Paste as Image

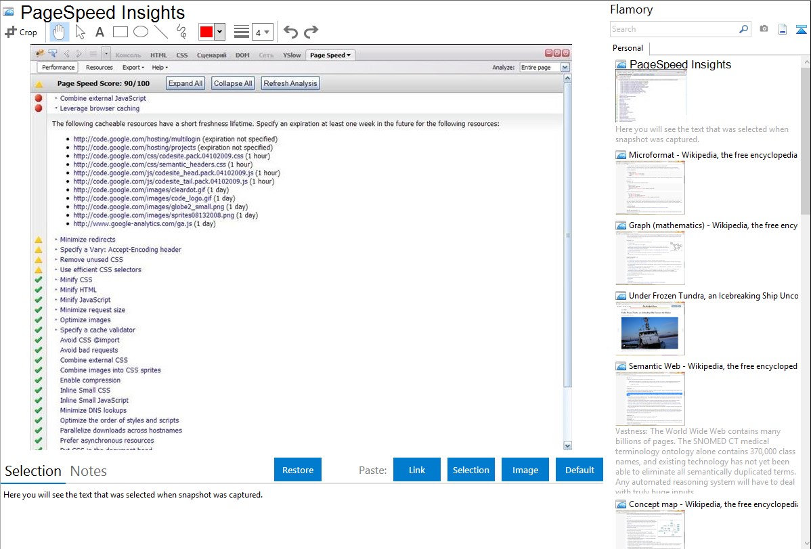(x=525, y=470)
